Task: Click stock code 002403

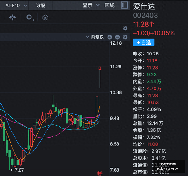Action: 145,16
